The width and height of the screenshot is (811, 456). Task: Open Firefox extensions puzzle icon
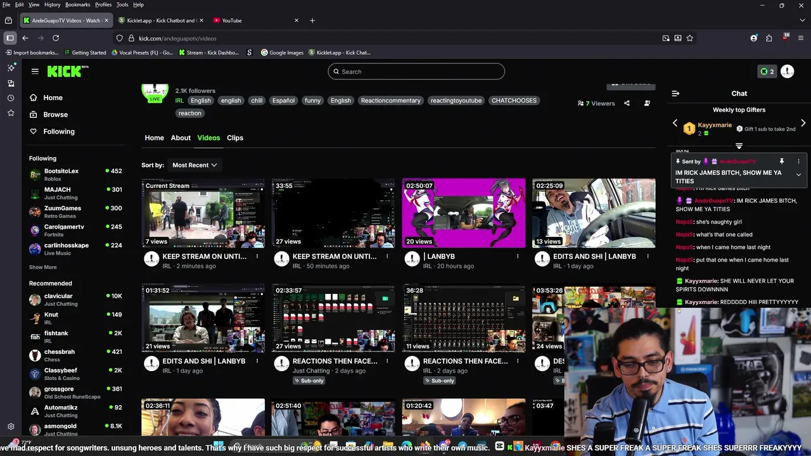click(769, 38)
